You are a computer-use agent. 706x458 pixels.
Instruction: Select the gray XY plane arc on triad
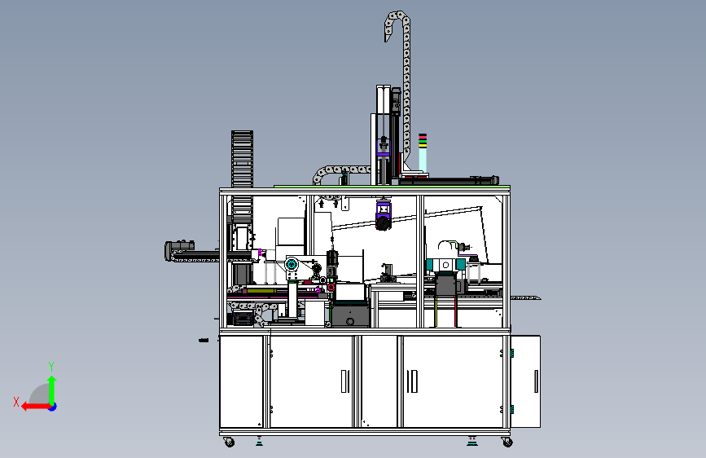click(39, 394)
